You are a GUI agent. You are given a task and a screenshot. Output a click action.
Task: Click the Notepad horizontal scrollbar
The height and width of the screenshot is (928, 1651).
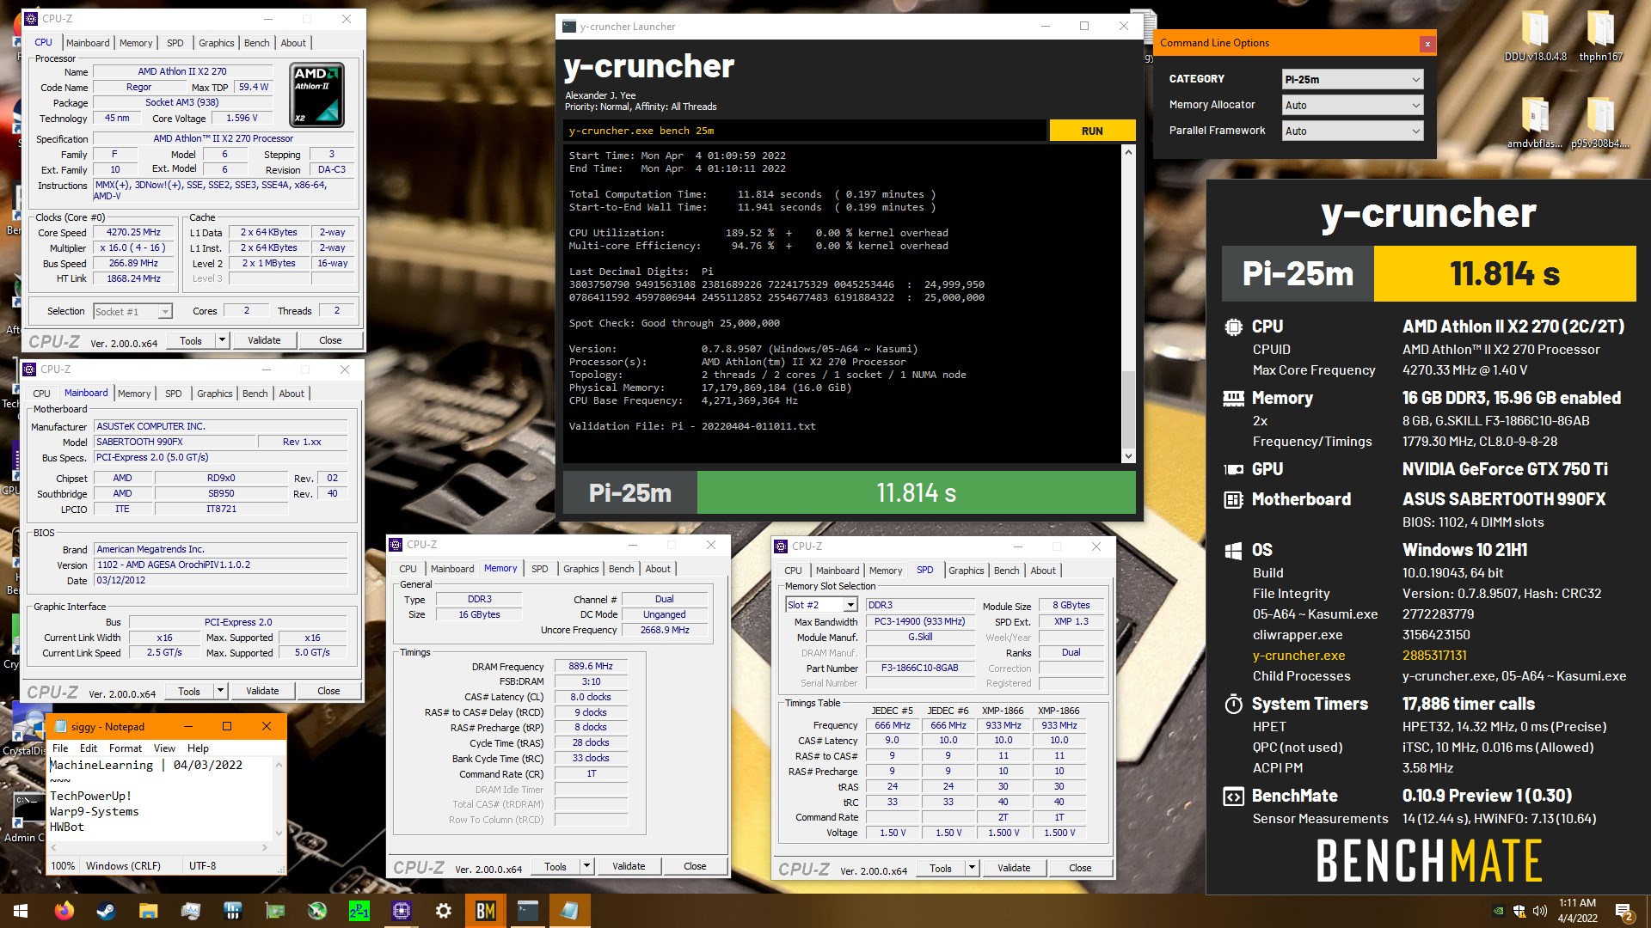point(159,847)
